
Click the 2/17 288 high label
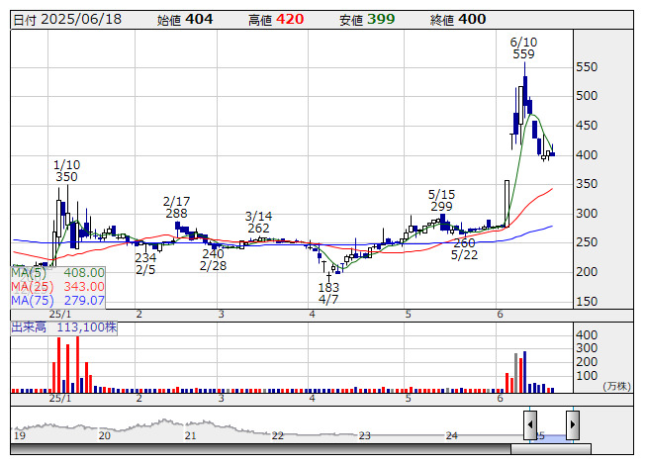click(176, 208)
